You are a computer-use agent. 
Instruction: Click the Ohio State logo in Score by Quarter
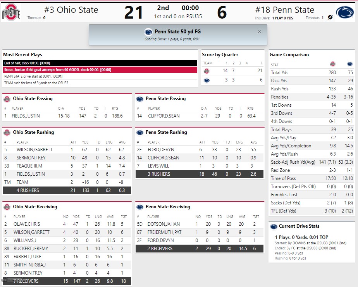pyautogui.click(x=207, y=71)
